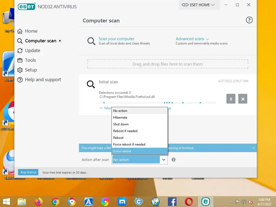Viewport: 276px width, 207px height.
Task: Click the muted volume tray icon
Action: point(250,202)
